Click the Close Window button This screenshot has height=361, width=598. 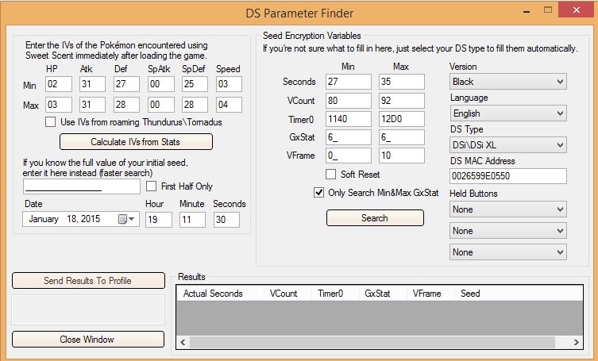(87, 340)
